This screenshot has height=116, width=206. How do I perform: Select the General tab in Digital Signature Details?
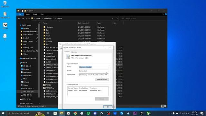point(67,52)
